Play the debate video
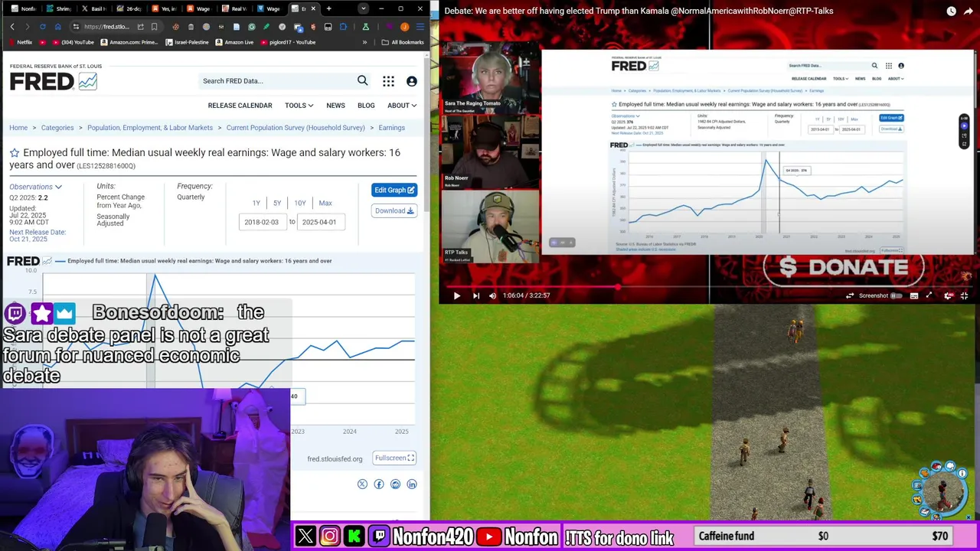 [x=456, y=295]
